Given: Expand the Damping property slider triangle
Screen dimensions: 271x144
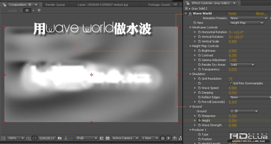Looking at the screenshot, I should pos(195,93).
